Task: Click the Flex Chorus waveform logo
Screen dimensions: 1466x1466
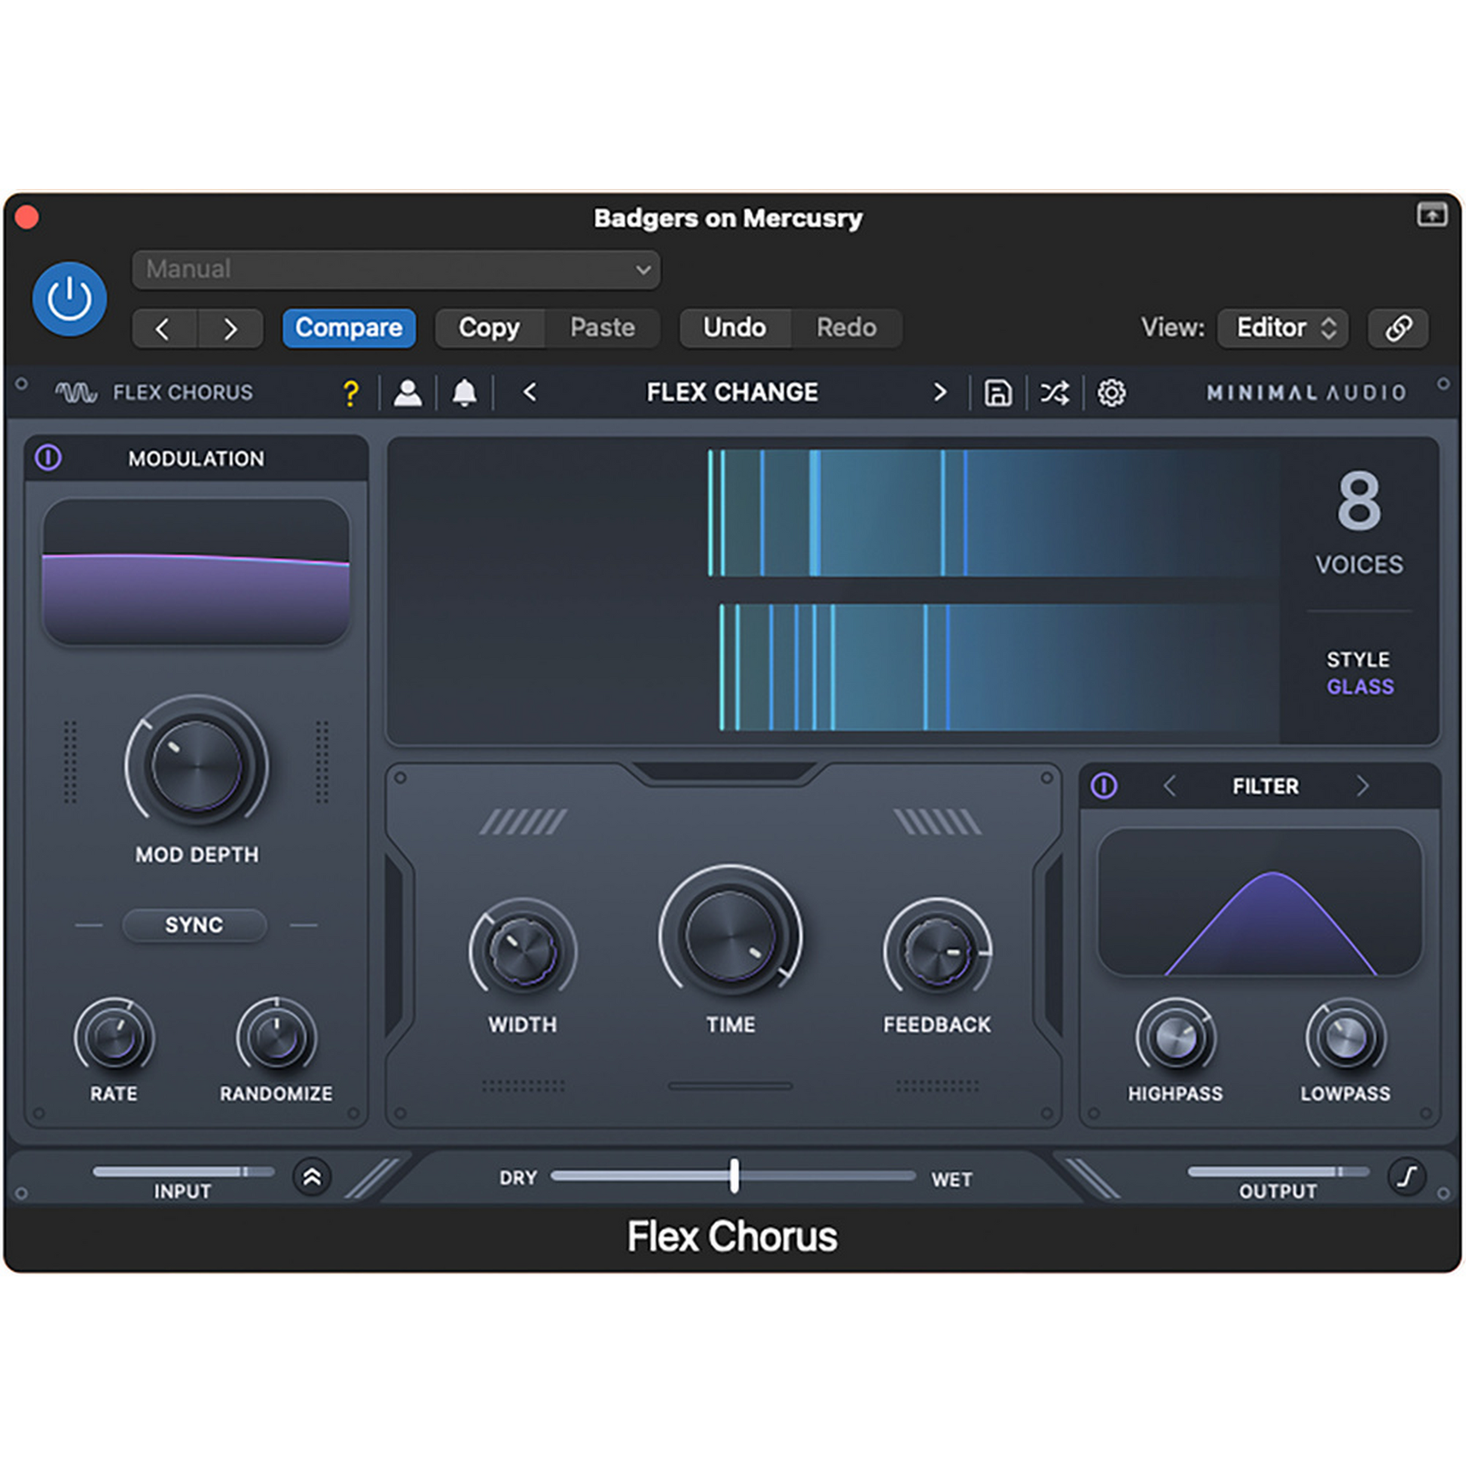Action: point(76,392)
